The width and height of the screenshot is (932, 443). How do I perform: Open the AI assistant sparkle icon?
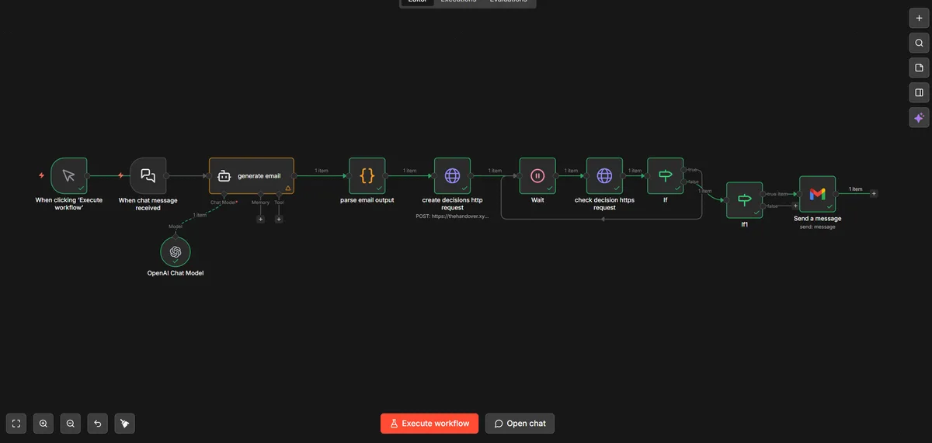[920, 118]
